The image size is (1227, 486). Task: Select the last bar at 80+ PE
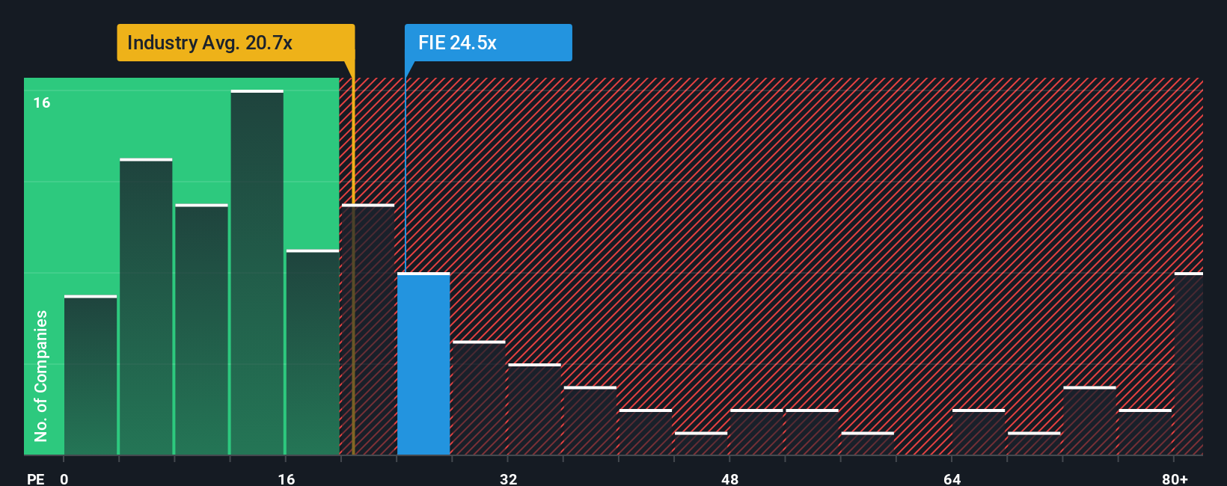click(1189, 363)
